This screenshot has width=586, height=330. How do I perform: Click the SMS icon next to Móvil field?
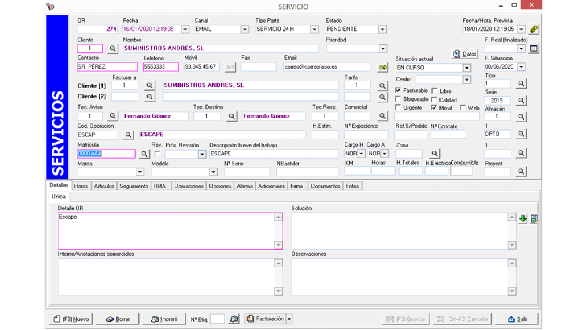230,67
